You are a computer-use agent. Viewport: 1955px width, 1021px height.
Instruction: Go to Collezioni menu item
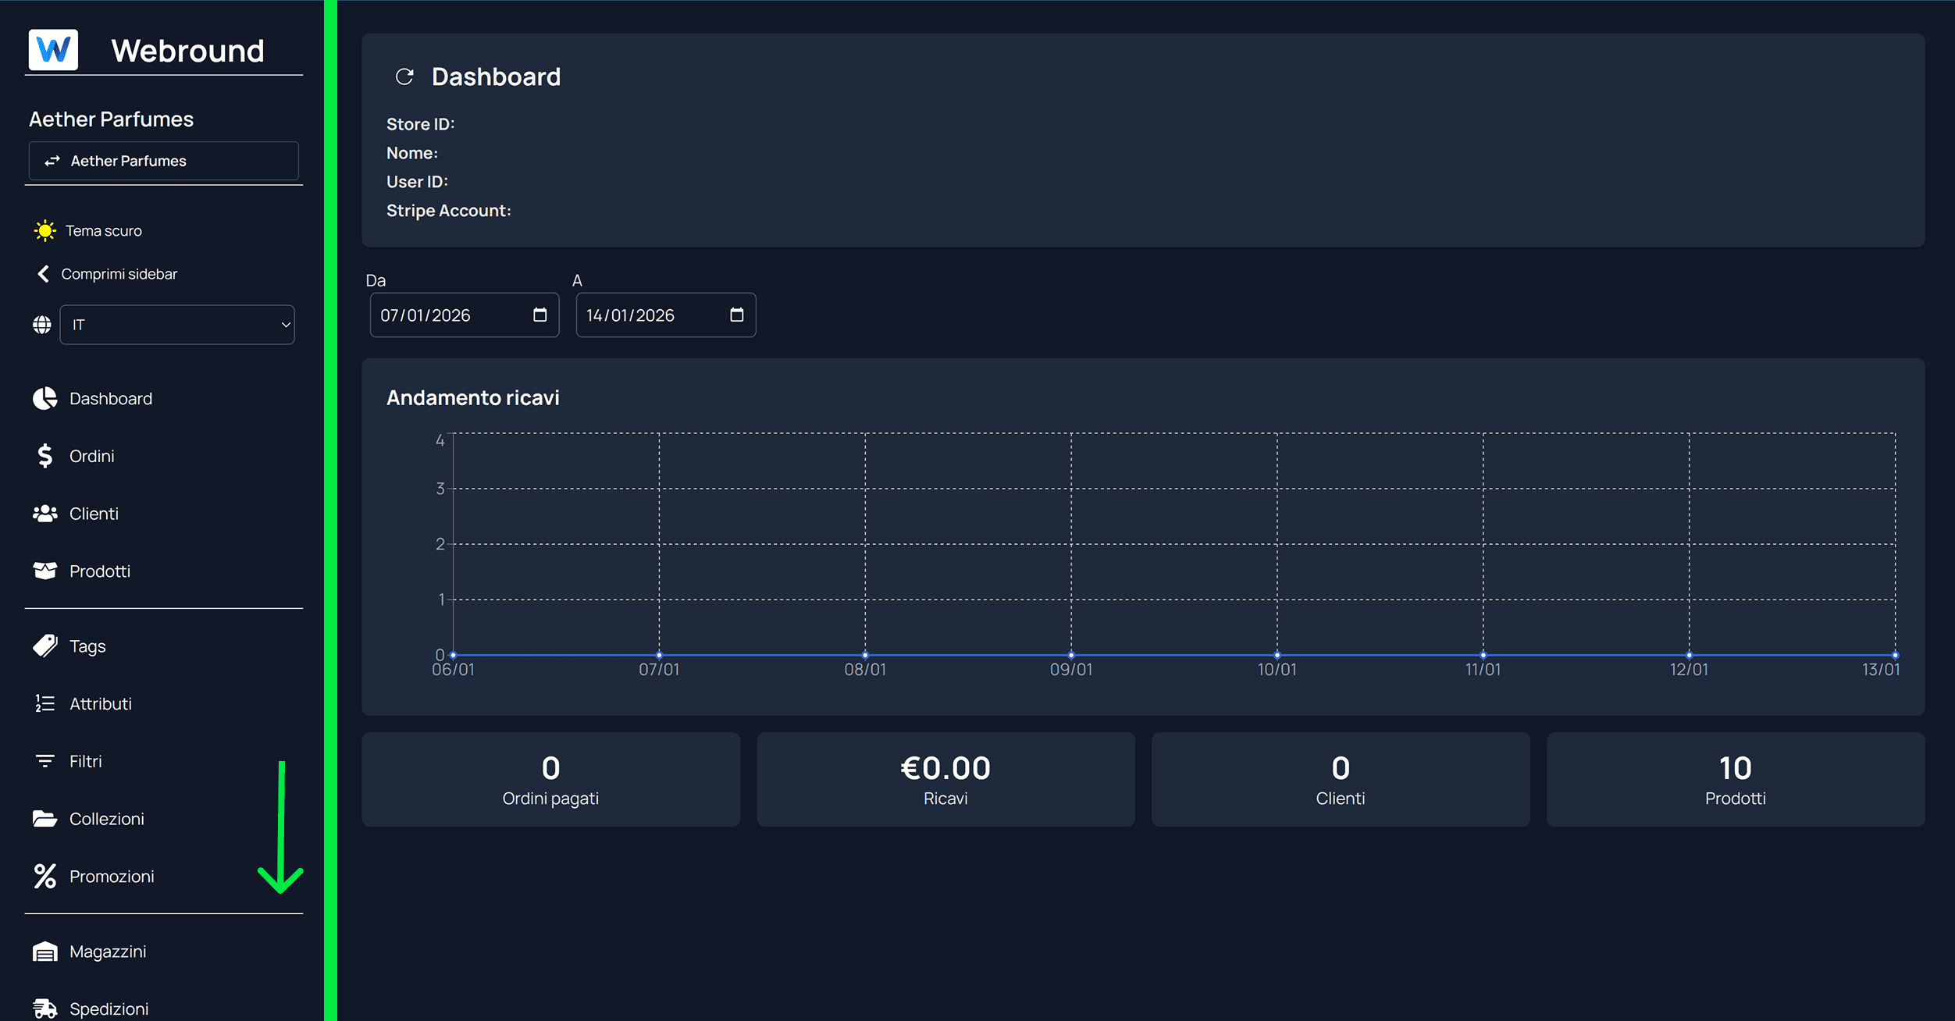106,819
